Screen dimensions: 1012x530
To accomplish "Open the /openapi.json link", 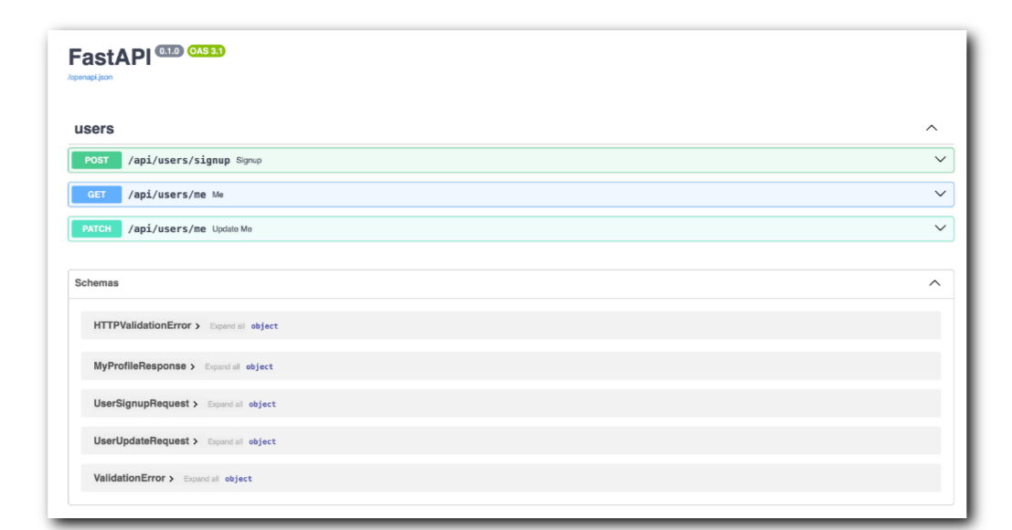I will click(90, 78).
